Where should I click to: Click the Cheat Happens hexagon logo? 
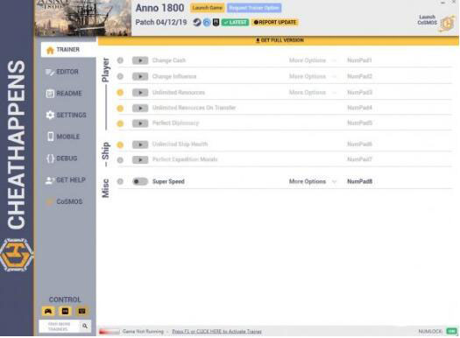pyautogui.click(x=17, y=255)
